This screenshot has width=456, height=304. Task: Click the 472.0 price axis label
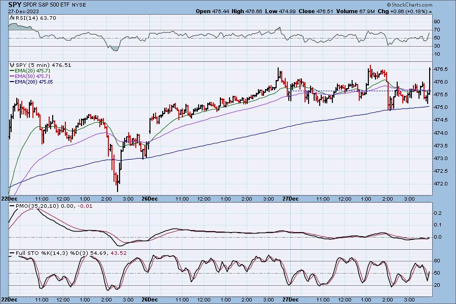[441, 184]
